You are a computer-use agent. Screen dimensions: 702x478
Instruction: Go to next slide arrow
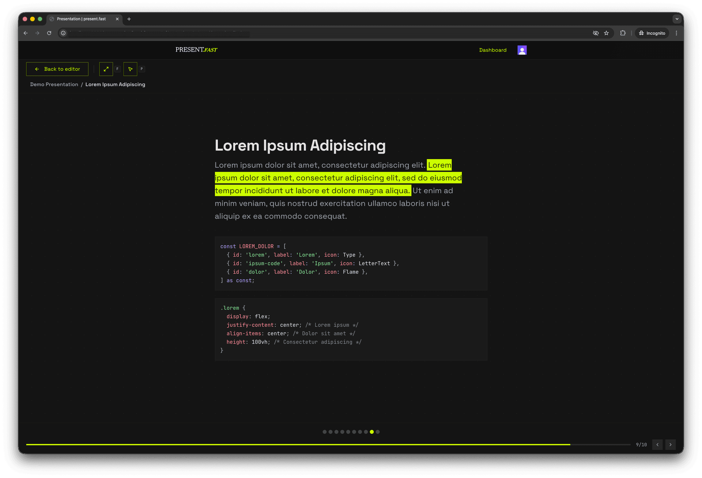pos(670,444)
